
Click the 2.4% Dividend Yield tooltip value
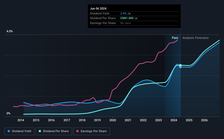tap(123, 13)
